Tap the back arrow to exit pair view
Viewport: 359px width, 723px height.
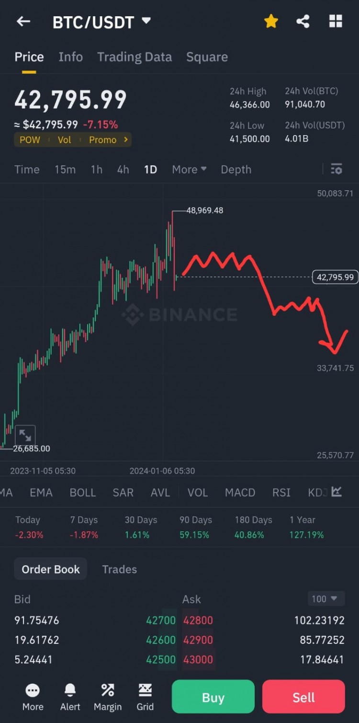23,21
